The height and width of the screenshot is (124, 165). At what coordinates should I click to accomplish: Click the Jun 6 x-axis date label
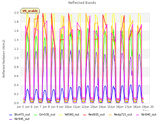29,107
